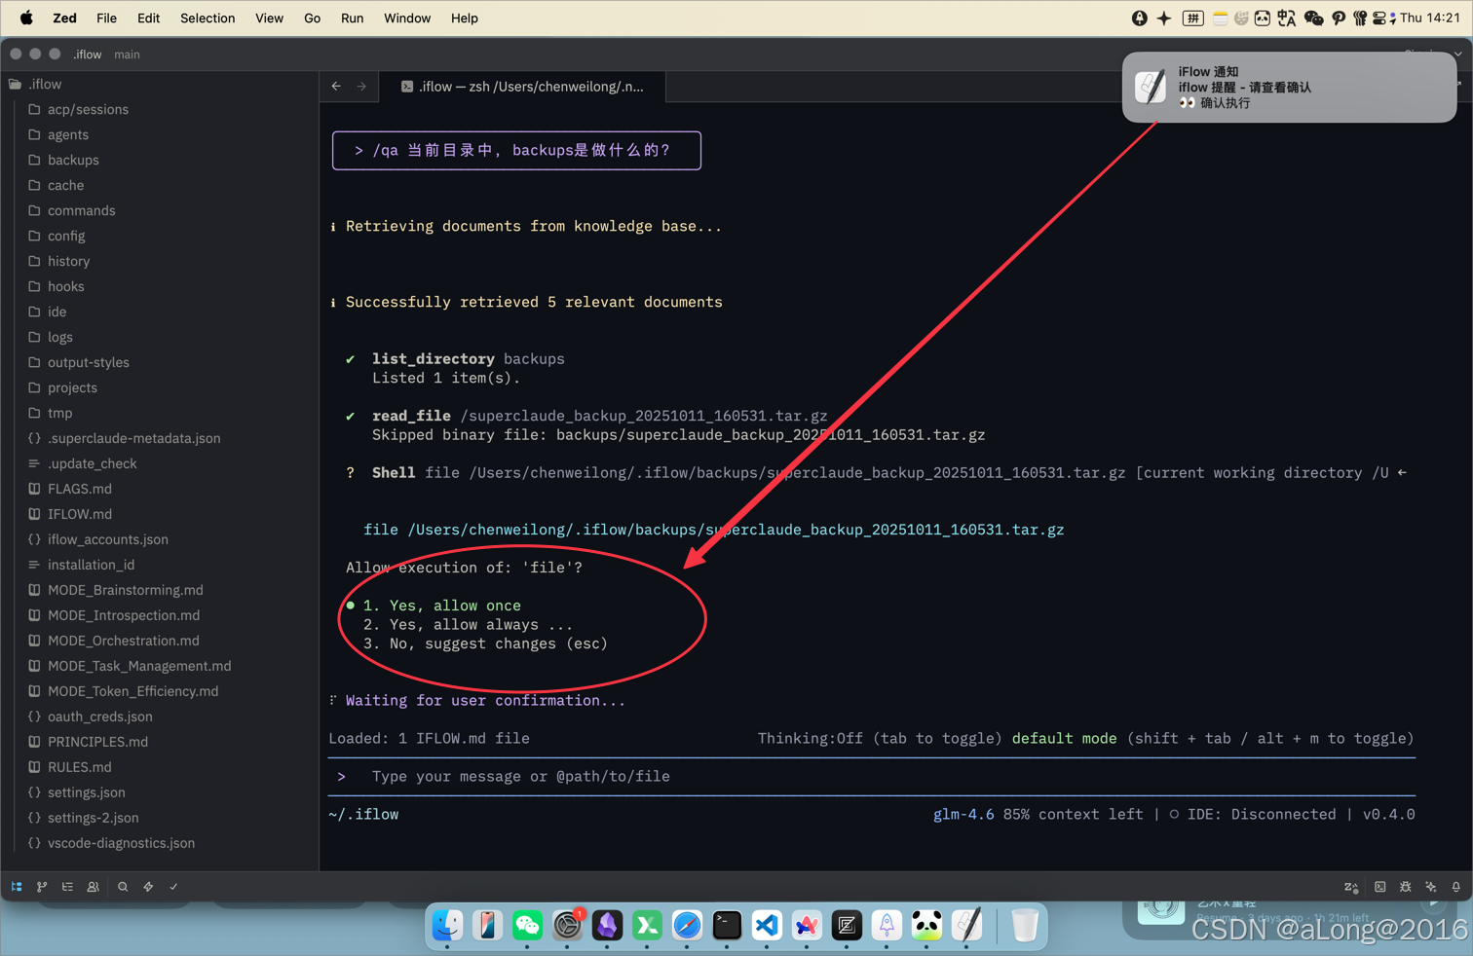Viewport: 1473px width, 956px height.
Task: Select option 'Yes, allow always ...'
Action: tap(468, 625)
